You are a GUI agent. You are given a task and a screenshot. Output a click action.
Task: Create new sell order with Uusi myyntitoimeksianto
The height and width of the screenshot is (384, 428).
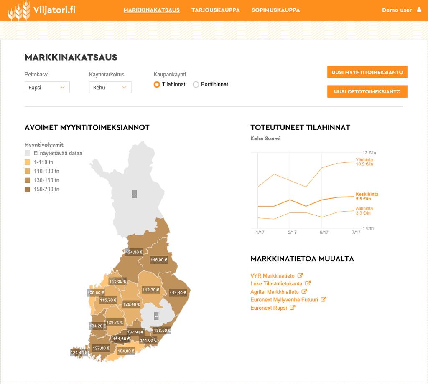click(x=367, y=72)
